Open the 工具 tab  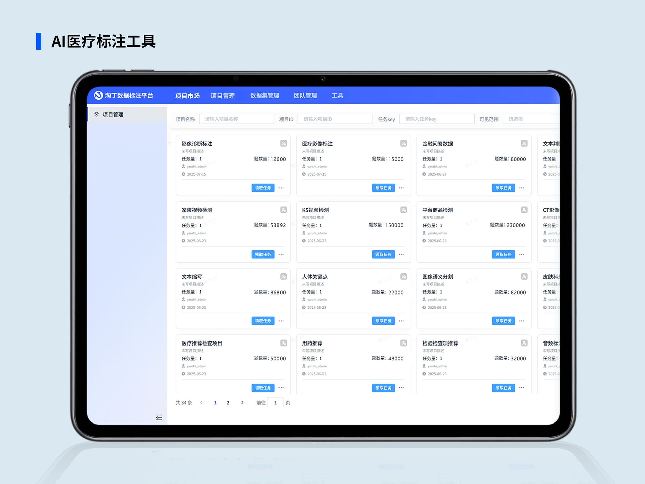[337, 96]
